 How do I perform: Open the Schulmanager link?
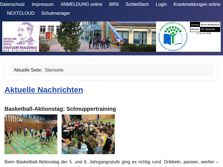pyautogui.click(x=56, y=13)
